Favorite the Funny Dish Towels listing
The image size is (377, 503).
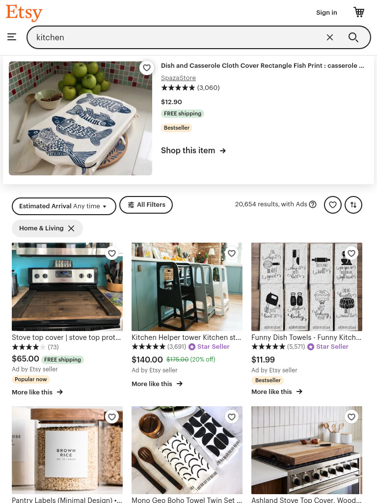click(351, 253)
